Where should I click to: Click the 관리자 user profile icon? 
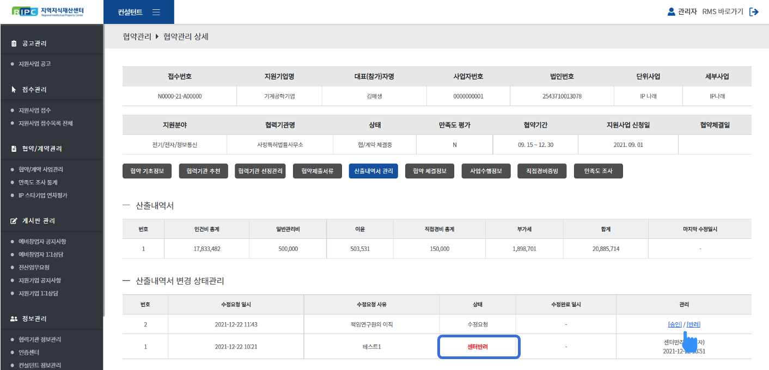click(x=671, y=11)
